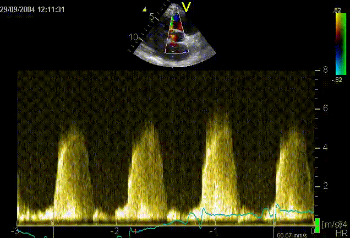The height and width of the screenshot is (238, 350).
Task: Click the .62 upper color scale value
Action: tap(337, 10)
